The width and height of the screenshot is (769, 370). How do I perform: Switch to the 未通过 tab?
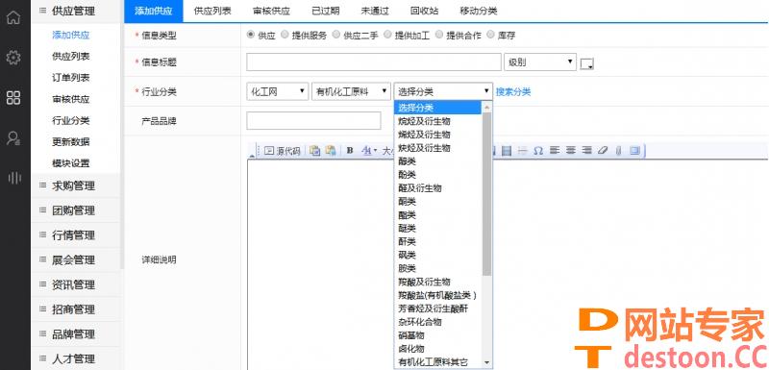pyautogui.click(x=375, y=11)
